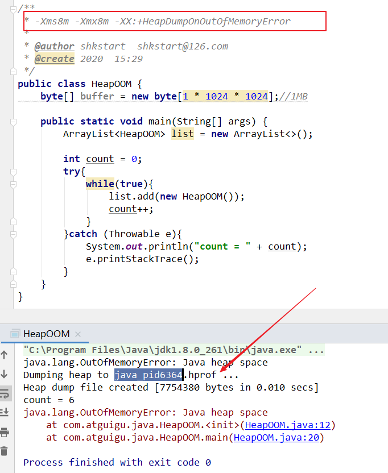The width and height of the screenshot is (388, 473).
Task: Click the highlighted 'while' keyword
Action: click(x=100, y=184)
